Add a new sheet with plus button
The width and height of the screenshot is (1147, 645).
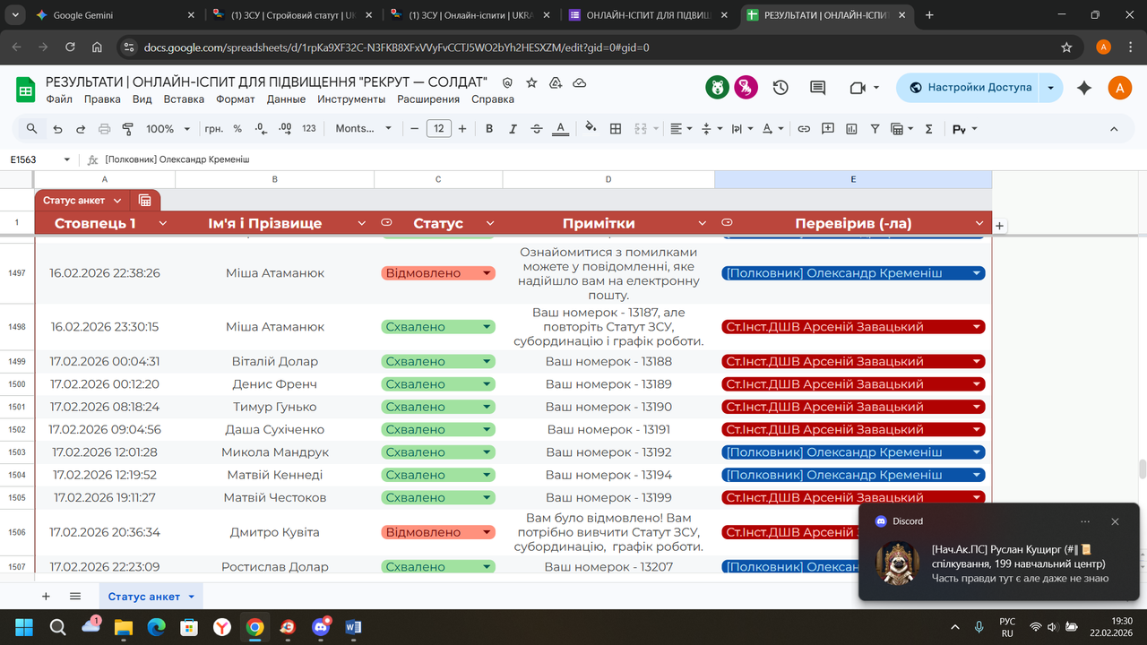(x=46, y=597)
